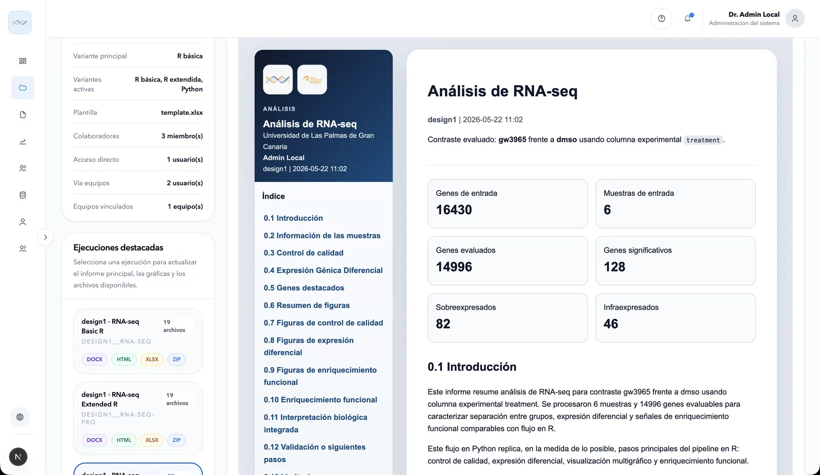Click the globe language icon

[x=20, y=417]
